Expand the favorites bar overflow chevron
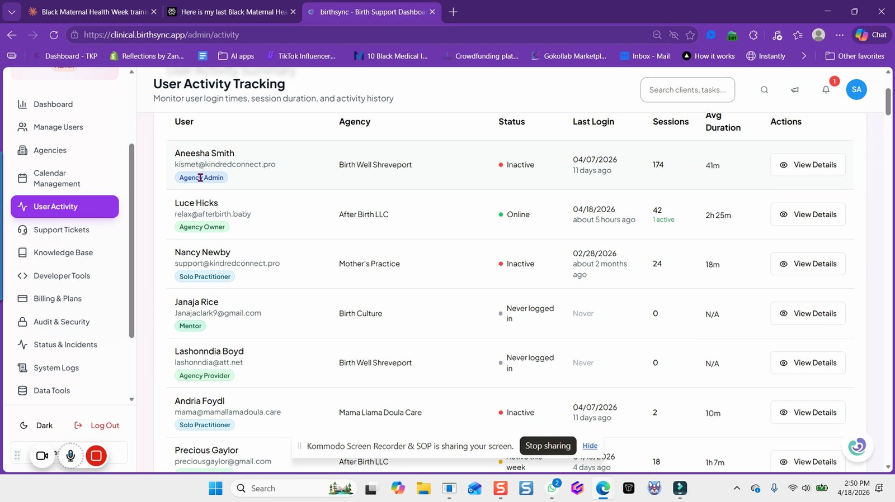This screenshot has width=895, height=502. (804, 56)
